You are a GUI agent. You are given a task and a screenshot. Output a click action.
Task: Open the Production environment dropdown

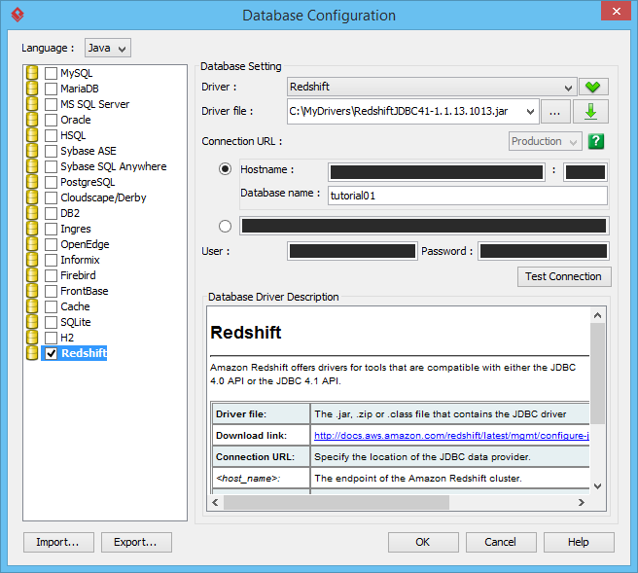click(546, 141)
